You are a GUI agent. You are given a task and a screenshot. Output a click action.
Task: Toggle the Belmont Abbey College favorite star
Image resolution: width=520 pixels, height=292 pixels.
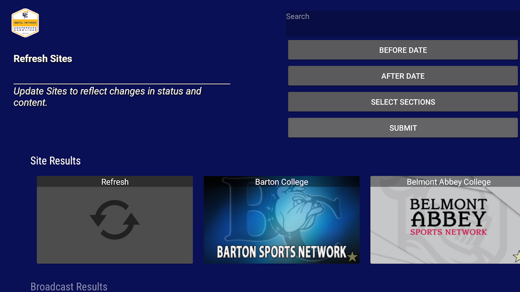517,256
